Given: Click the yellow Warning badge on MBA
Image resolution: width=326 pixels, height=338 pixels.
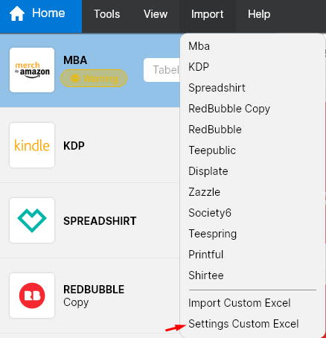Looking at the screenshot, I should [x=94, y=78].
